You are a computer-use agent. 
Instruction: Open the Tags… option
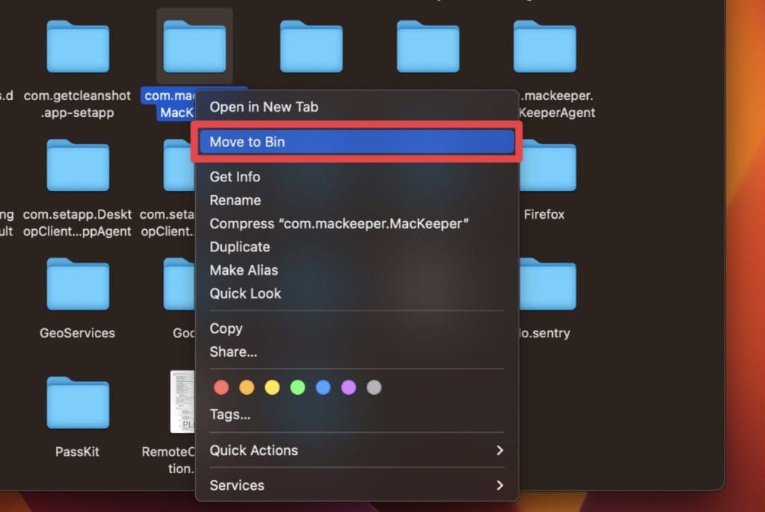pos(230,414)
